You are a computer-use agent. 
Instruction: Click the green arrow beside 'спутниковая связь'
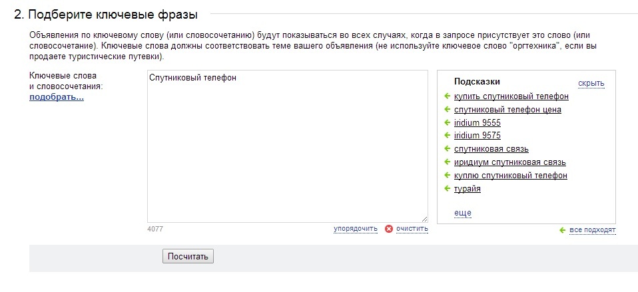[x=447, y=148]
